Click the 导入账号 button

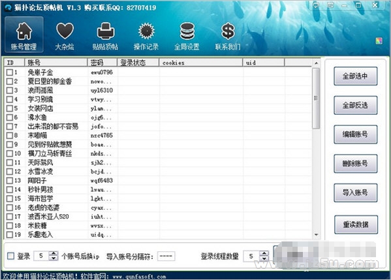355,193
